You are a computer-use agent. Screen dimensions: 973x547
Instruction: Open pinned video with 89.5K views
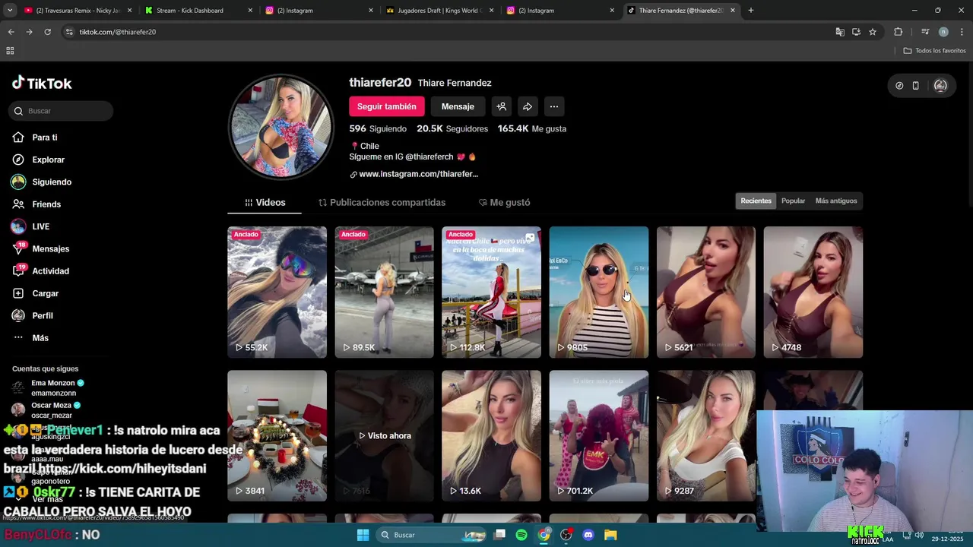pyautogui.click(x=384, y=292)
